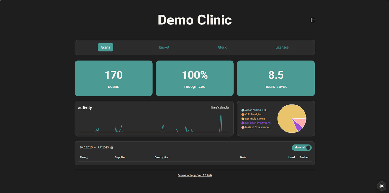Select Geistlich Pharma AG purple legend marker
The height and width of the screenshot is (193, 389).
coord(243,123)
